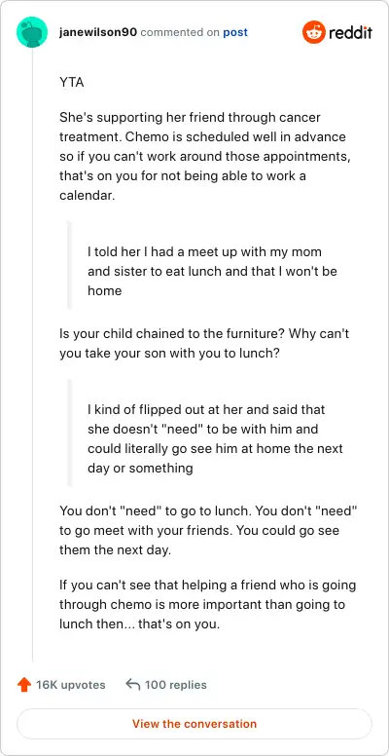Follow the blue "post" link
This screenshot has height=756, width=389.
[235, 33]
